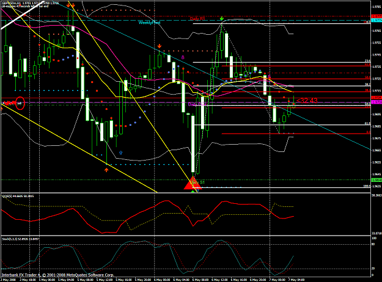Click the small green triangle under the red triangle

click(193, 192)
